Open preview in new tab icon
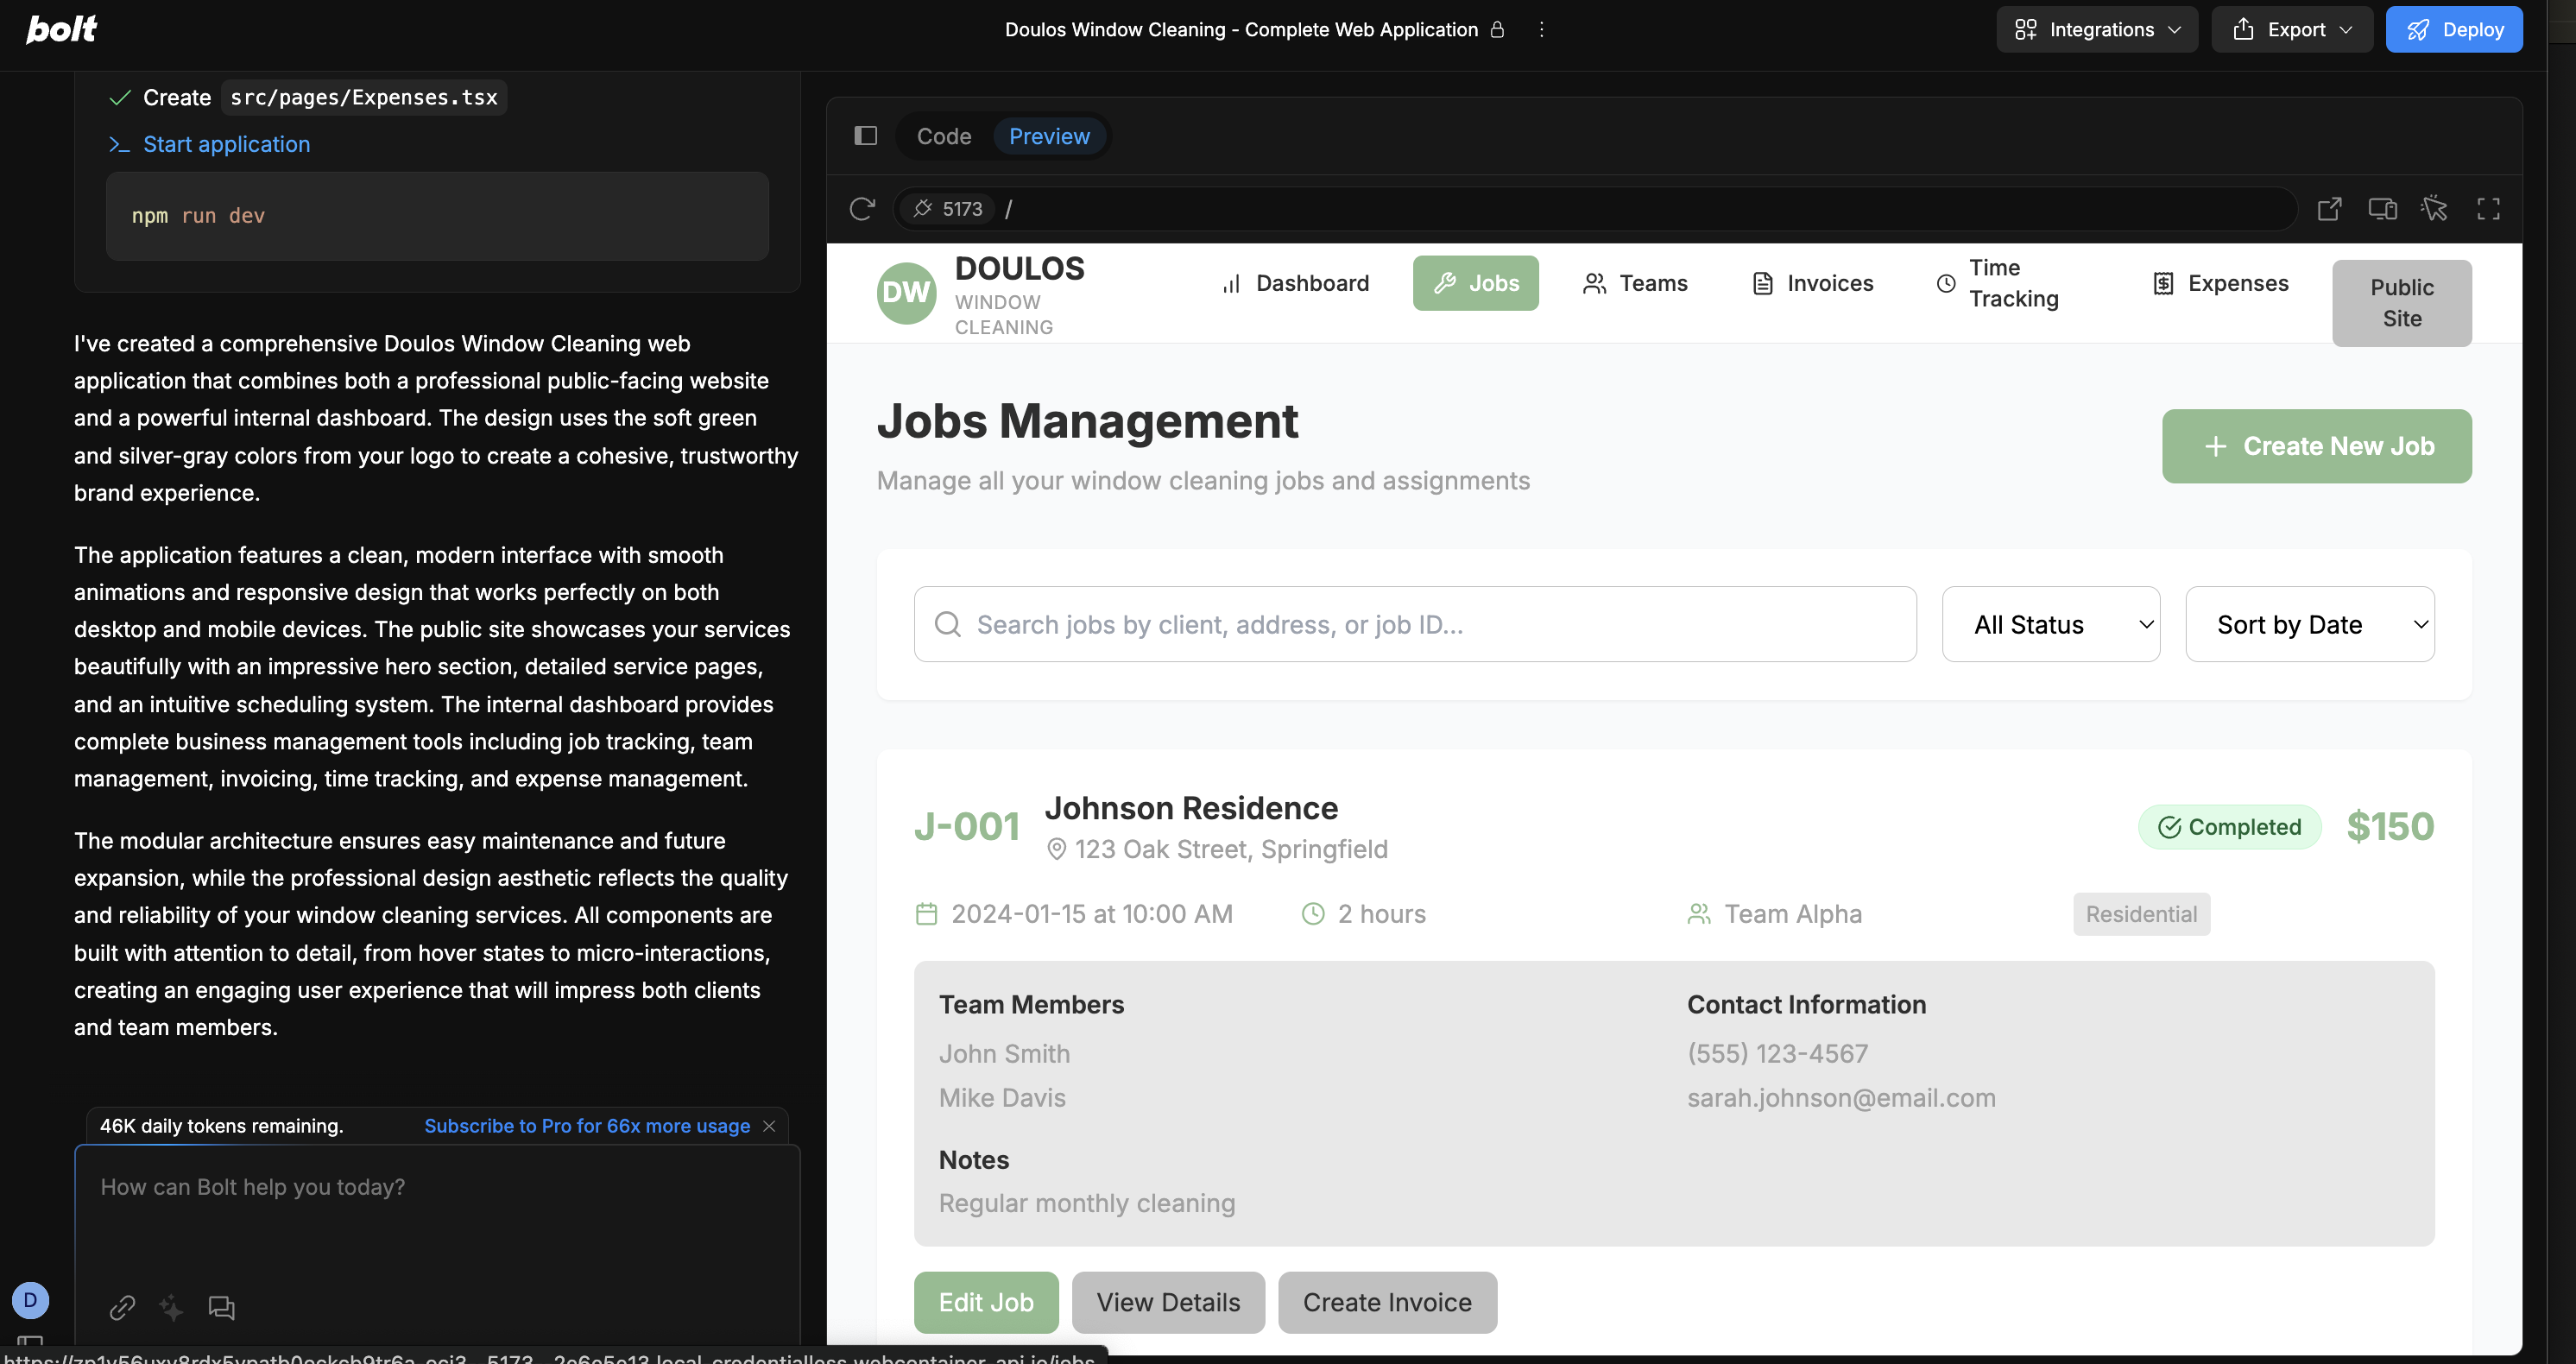The width and height of the screenshot is (2576, 1364). tap(2329, 209)
